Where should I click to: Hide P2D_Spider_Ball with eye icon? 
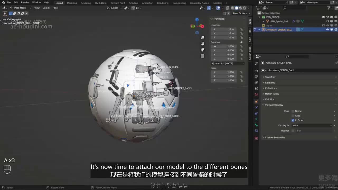tap(328, 21)
